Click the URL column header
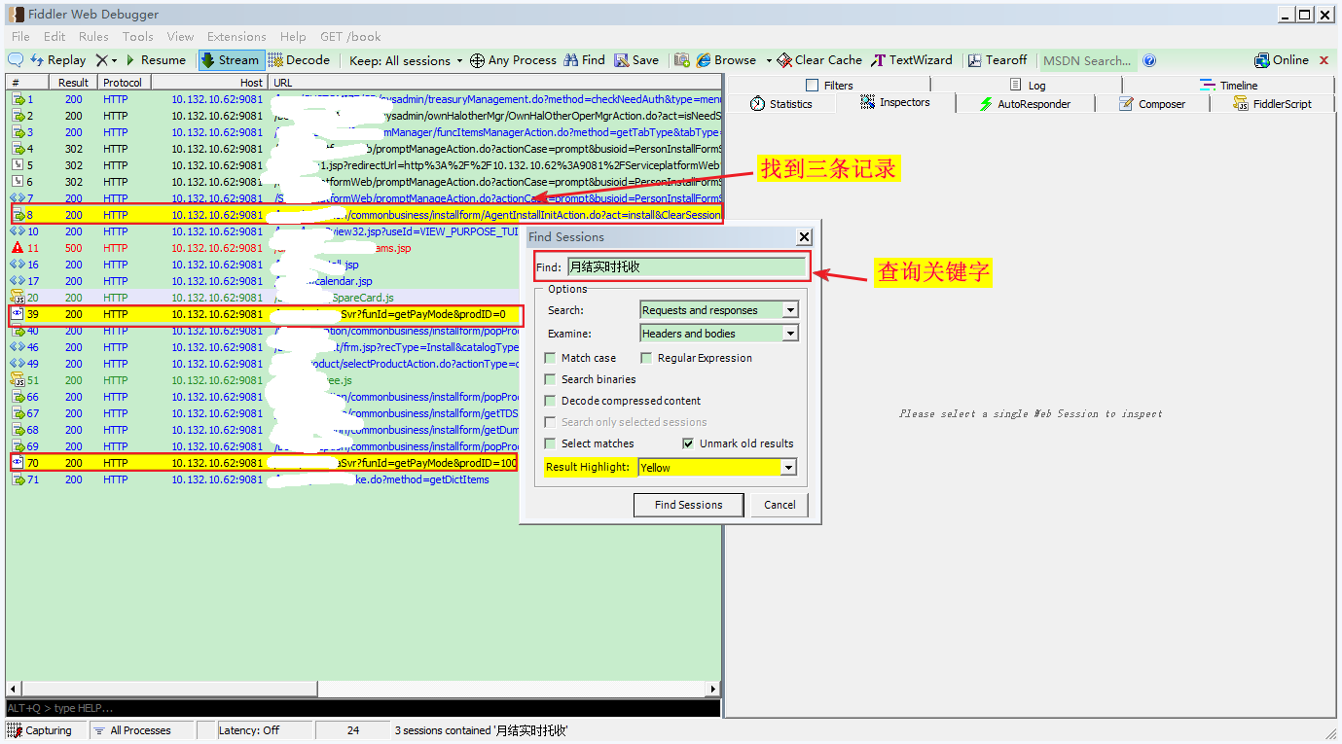 [494, 83]
